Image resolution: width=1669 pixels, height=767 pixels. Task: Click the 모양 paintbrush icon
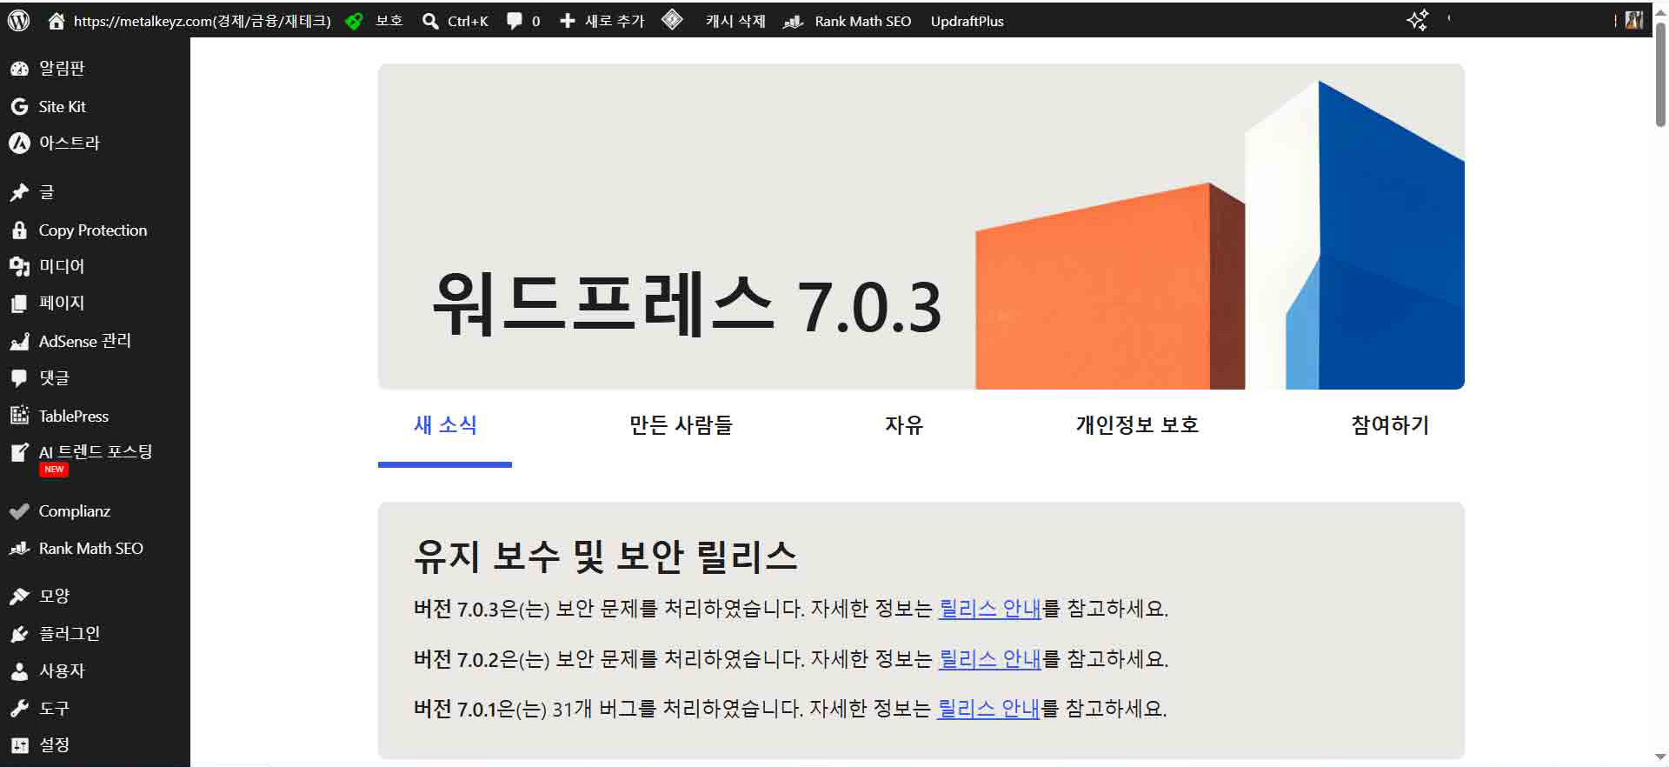tap(19, 597)
